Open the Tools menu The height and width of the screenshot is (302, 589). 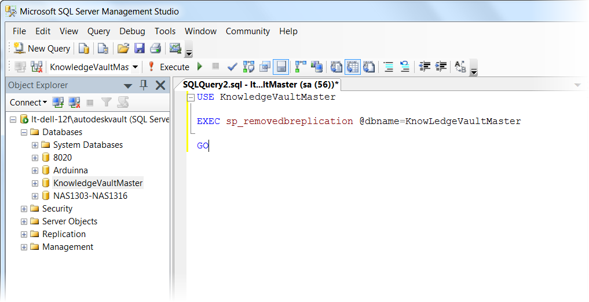[165, 31]
